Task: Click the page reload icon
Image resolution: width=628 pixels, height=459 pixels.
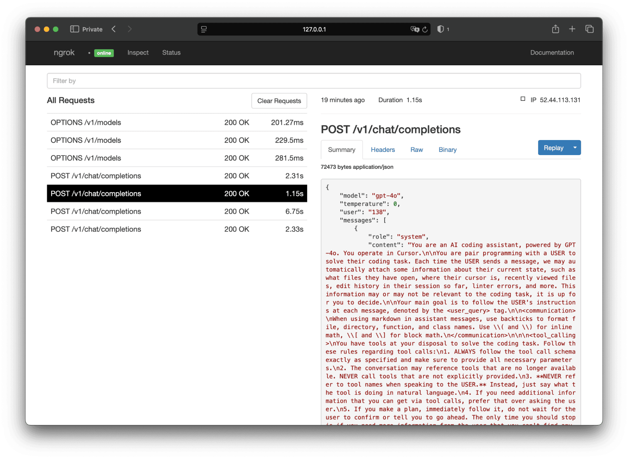Action: tap(425, 30)
